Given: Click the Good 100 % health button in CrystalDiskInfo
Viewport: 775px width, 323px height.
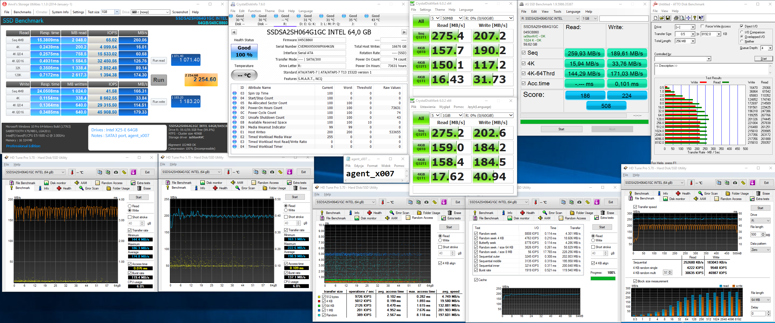Looking at the screenshot, I should 244,52.
